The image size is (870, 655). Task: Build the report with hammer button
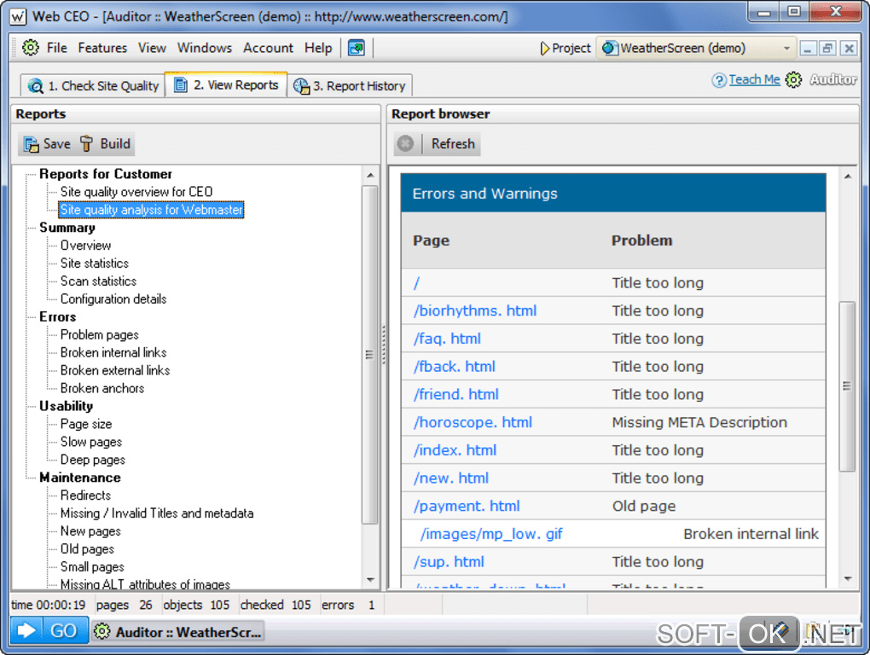106,144
